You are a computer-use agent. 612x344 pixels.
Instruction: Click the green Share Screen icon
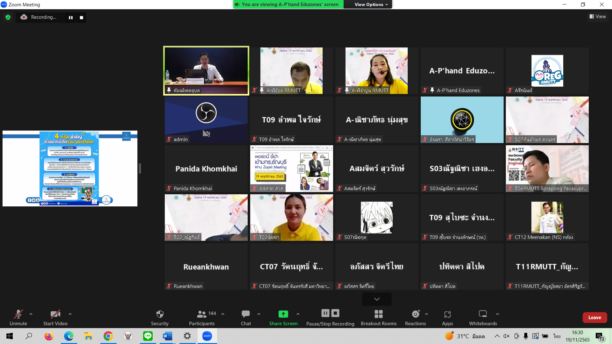283,314
